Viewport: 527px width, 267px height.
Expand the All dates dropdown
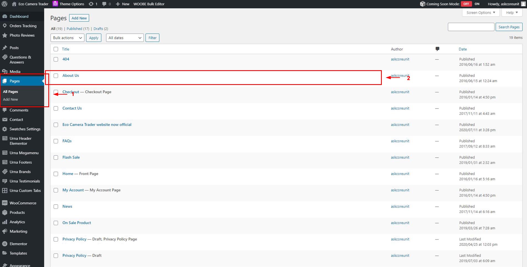click(x=125, y=38)
